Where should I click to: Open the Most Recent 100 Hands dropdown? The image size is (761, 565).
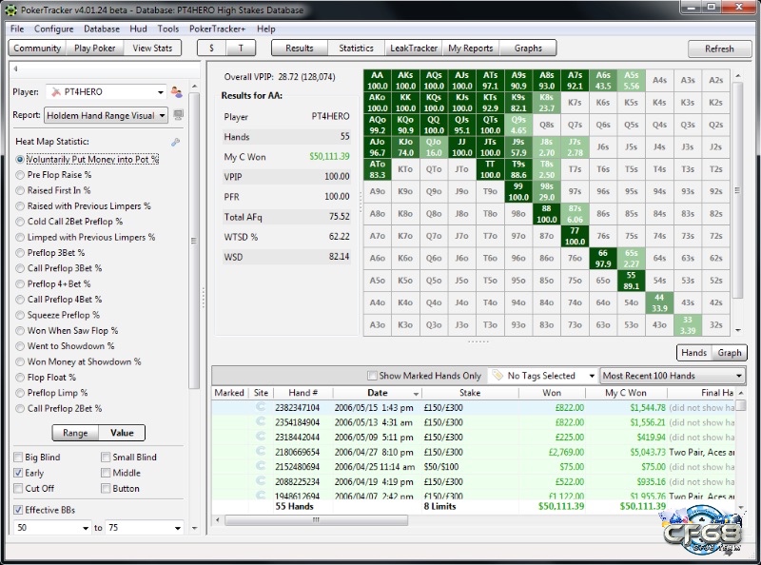point(673,376)
